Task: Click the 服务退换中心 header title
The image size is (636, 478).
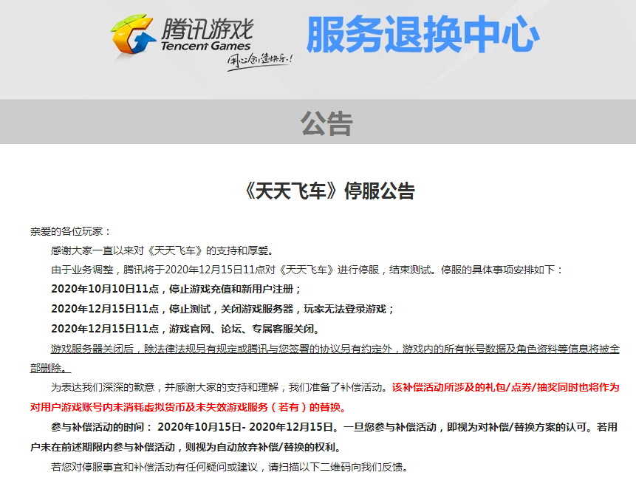Action: click(423, 34)
